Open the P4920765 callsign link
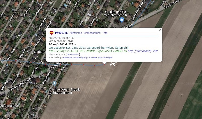The image size is (202, 119). 61,33
